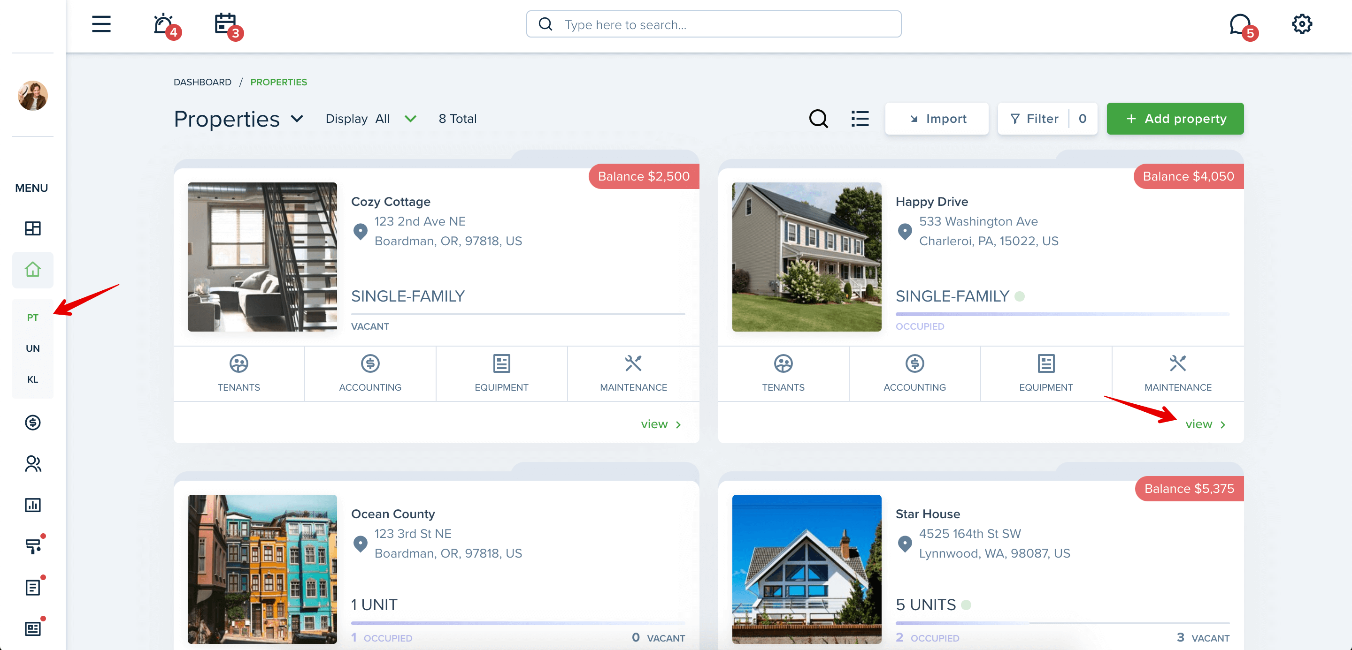Viewport: 1352px width, 650px height.
Task: Click the user profile avatar
Action: point(32,95)
